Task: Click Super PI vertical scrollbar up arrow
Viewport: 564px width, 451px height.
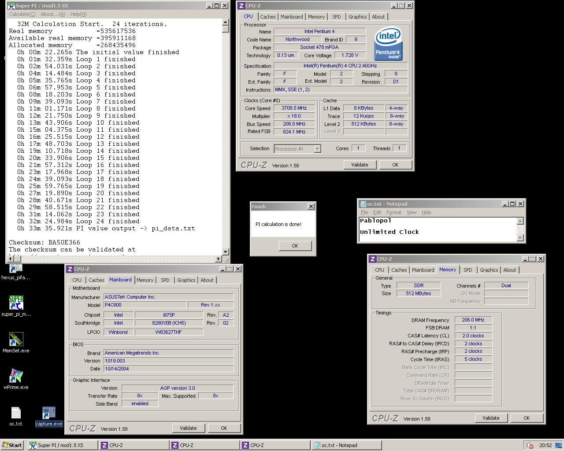Action: point(226,22)
